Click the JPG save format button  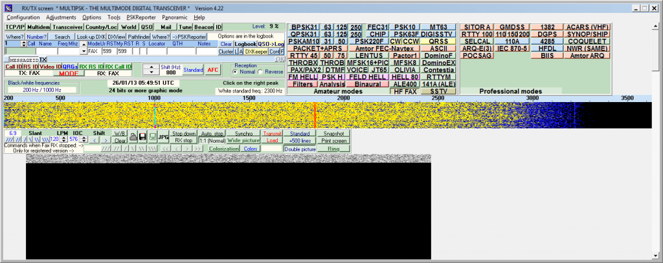click(163, 136)
